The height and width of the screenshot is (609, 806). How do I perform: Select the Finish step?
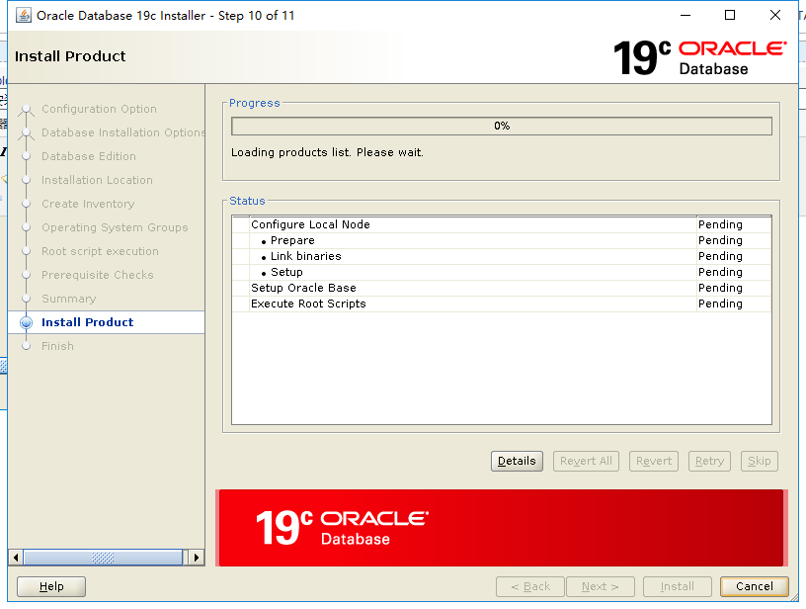pyautogui.click(x=57, y=346)
